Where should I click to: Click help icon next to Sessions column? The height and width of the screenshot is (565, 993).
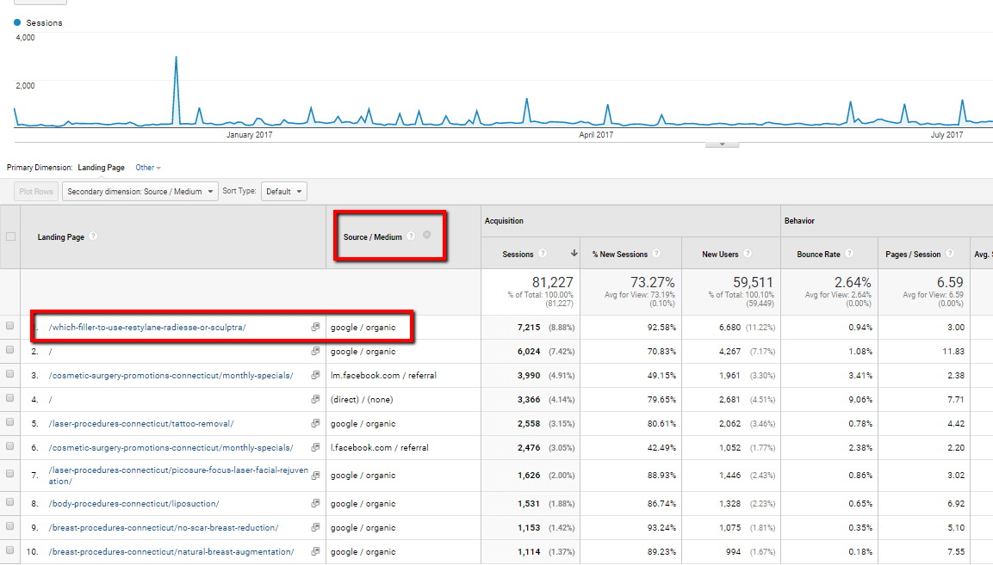[542, 254]
